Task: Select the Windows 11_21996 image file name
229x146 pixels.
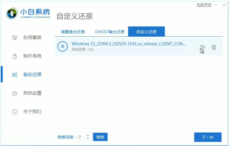Action: tap(128, 44)
